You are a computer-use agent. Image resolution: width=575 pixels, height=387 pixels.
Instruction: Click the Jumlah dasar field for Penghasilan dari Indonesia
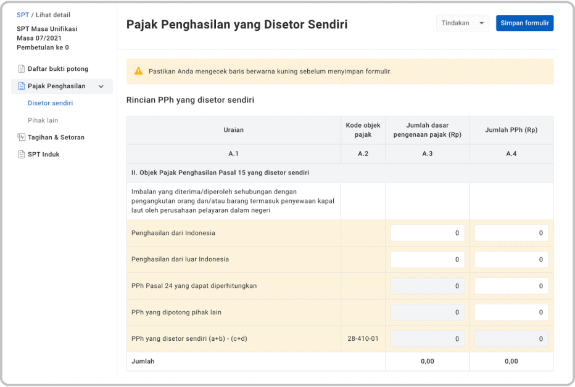point(428,233)
